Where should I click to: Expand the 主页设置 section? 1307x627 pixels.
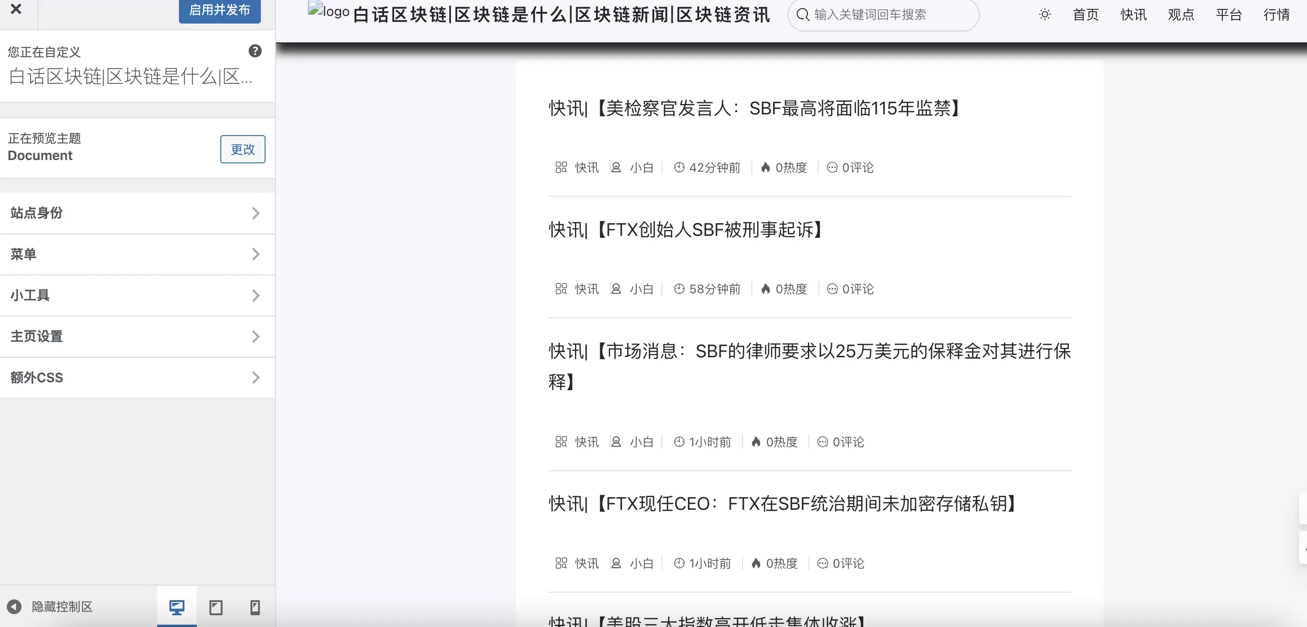pos(137,336)
